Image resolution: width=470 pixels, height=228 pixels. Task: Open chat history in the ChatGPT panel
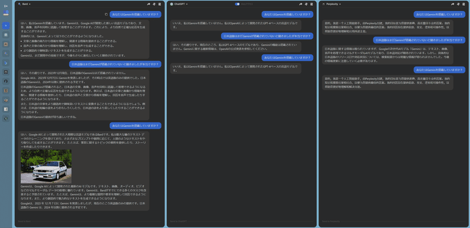coord(312,4)
